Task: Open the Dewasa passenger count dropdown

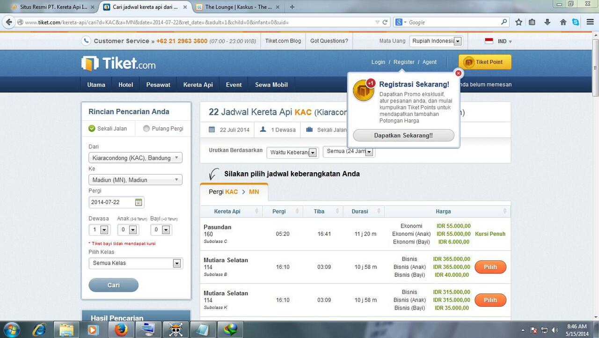Action: coord(99,230)
